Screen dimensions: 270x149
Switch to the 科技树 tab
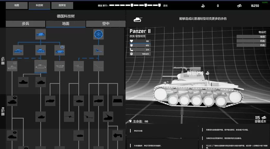click(39, 5)
